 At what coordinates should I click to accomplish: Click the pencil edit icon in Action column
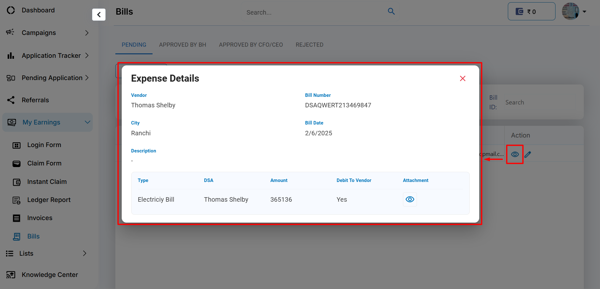528,154
